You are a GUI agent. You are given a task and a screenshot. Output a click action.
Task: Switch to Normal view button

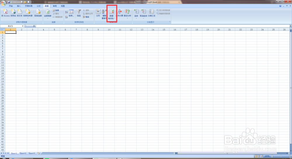click(x=256, y=156)
